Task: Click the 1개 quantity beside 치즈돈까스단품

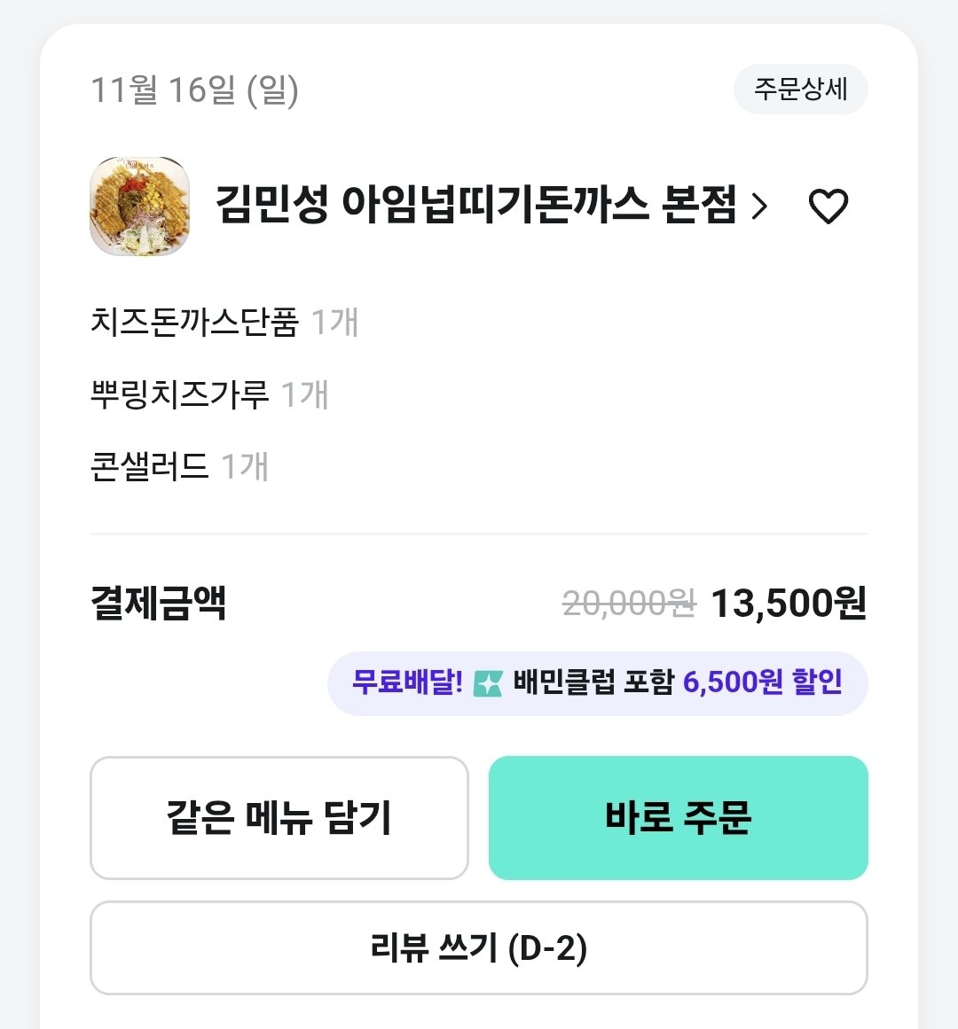Action: tap(334, 323)
